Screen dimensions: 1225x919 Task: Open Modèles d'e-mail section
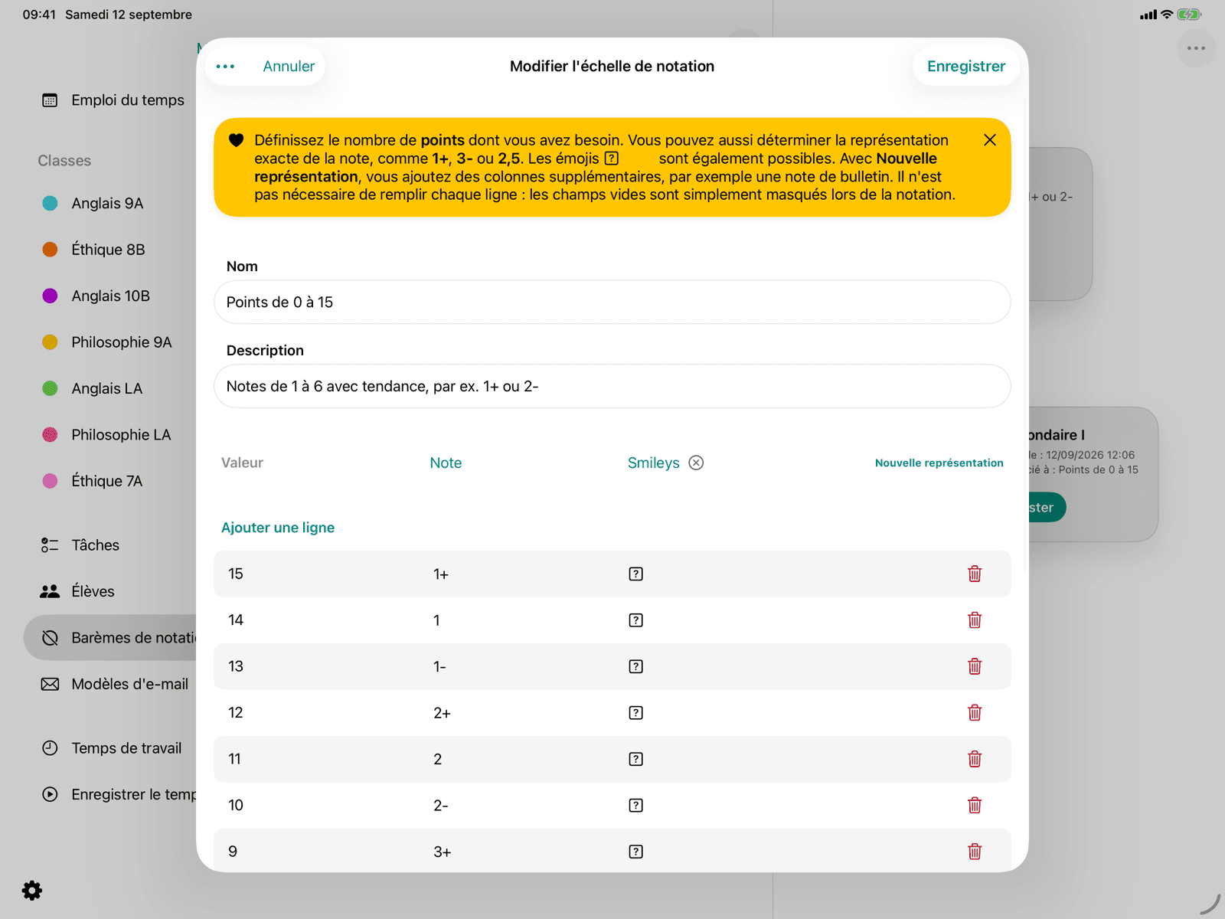pos(115,684)
